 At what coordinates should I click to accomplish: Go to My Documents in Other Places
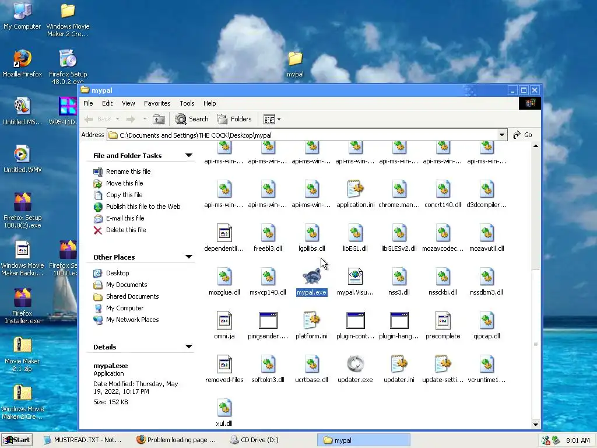click(127, 285)
